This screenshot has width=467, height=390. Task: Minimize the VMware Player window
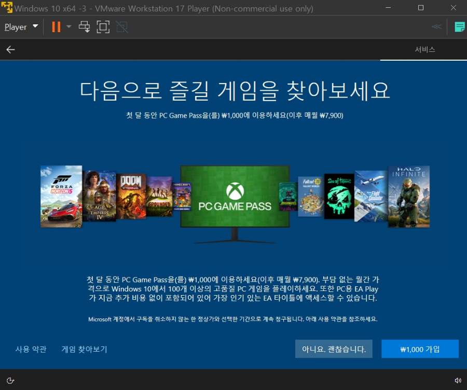[388, 8]
